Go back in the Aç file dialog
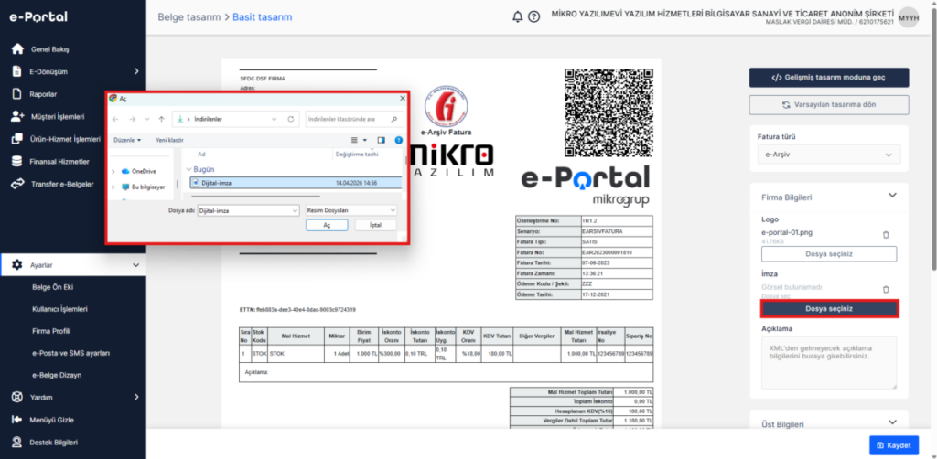Viewport: 937px width, 459px height. coord(115,120)
